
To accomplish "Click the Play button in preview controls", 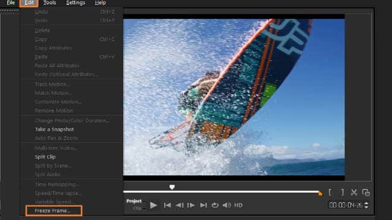I will [153, 205].
